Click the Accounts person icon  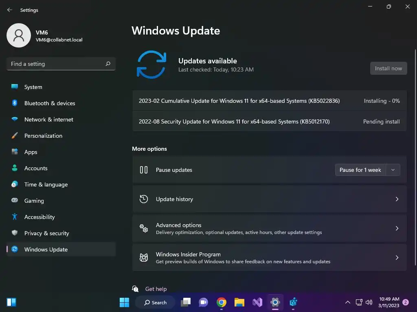(15, 168)
